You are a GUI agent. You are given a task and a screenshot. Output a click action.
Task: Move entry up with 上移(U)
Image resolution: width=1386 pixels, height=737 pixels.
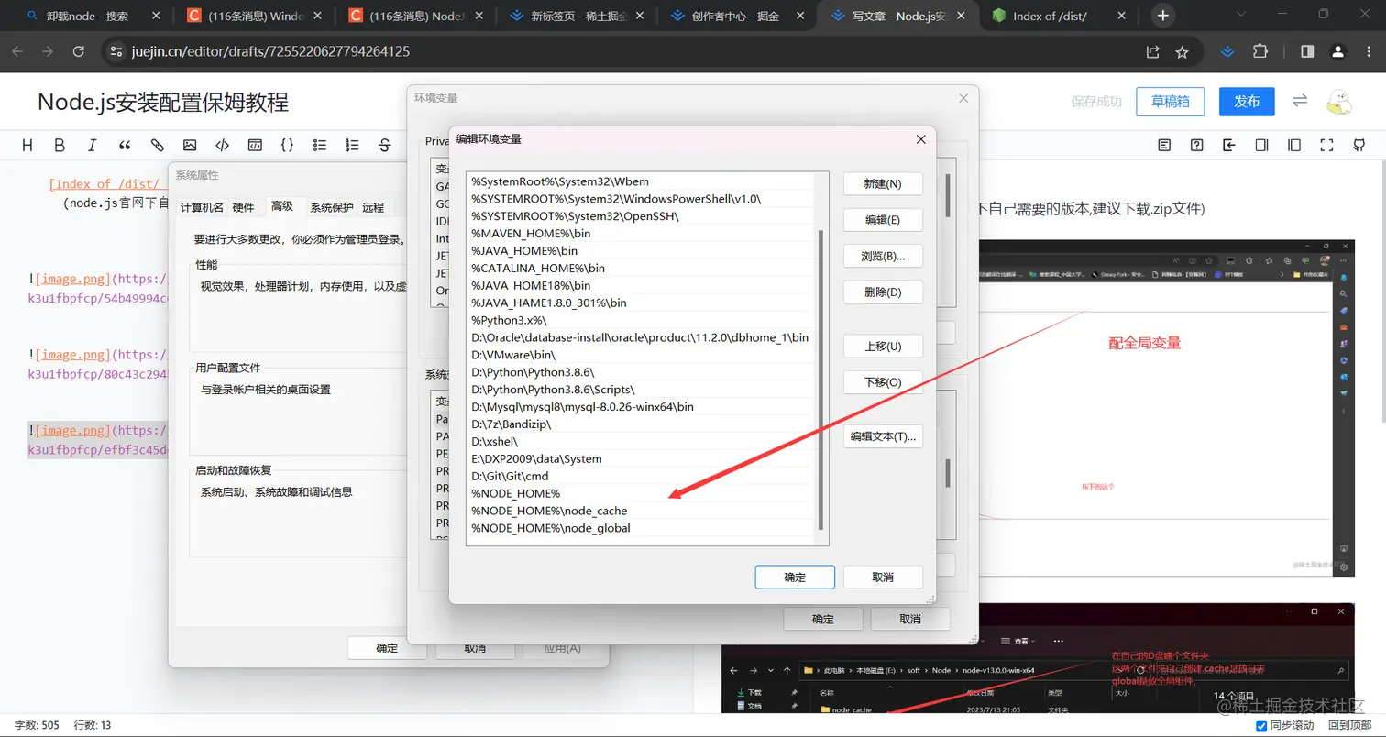coord(883,346)
